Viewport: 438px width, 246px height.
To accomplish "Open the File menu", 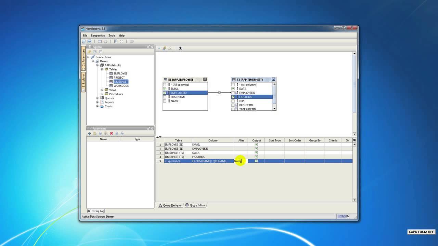I will pos(85,36).
